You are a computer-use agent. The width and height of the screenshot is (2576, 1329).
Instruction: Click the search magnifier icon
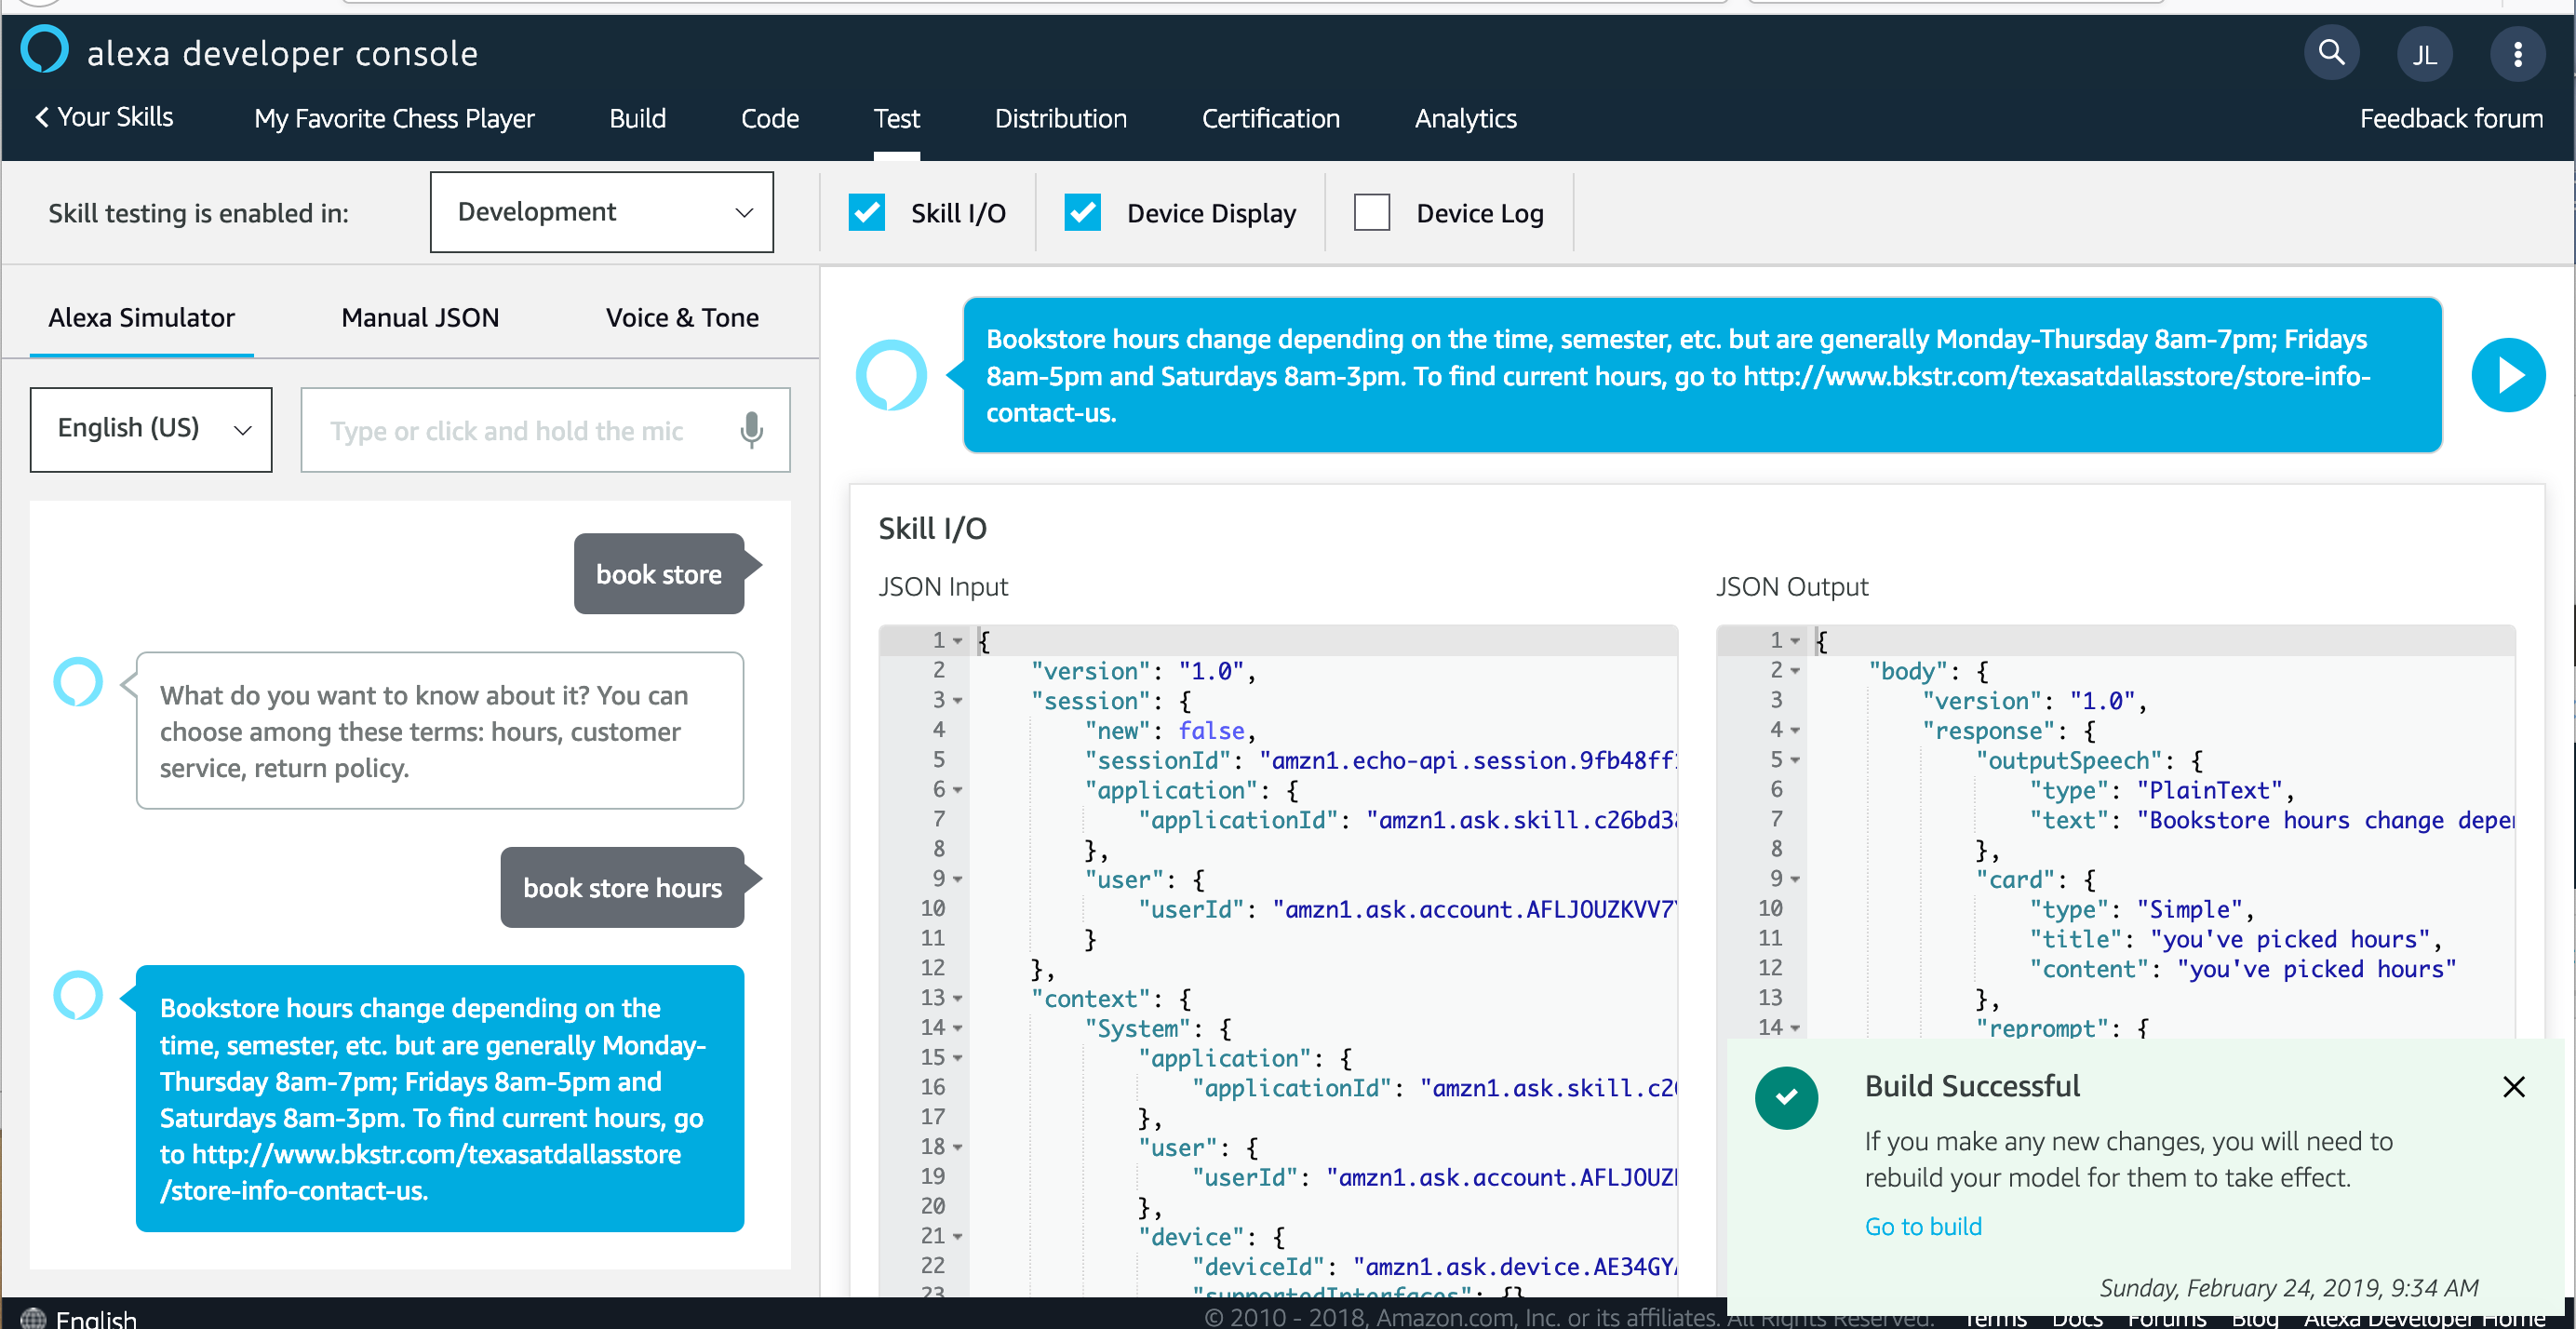2331,52
